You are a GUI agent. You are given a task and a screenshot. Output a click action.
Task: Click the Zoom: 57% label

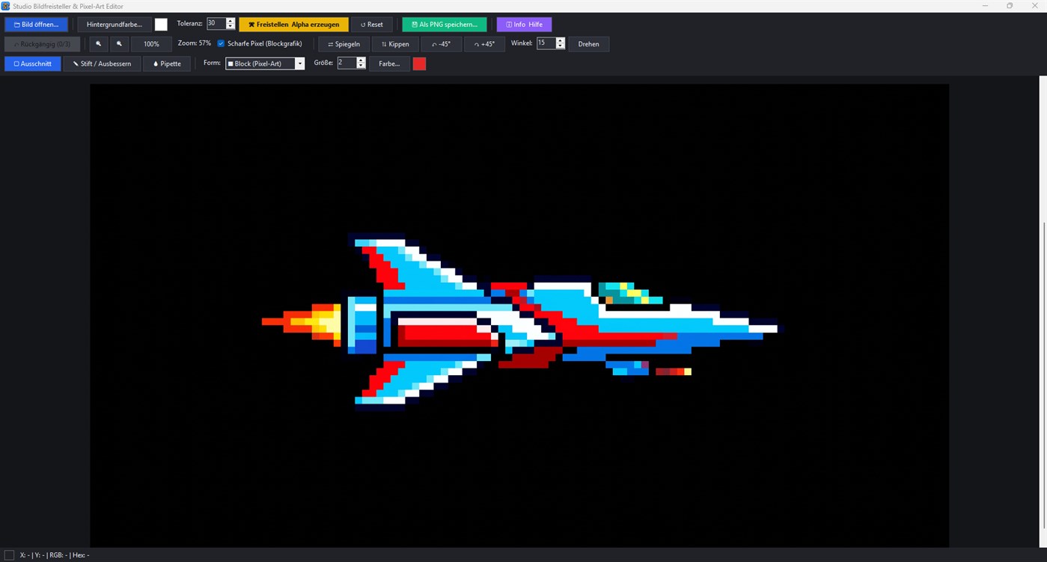point(194,43)
